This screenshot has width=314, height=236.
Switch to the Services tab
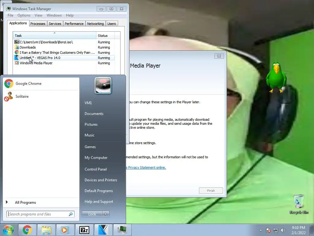click(55, 24)
